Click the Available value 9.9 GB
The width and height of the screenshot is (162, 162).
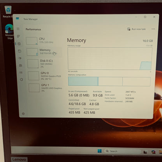tap(98, 95)
